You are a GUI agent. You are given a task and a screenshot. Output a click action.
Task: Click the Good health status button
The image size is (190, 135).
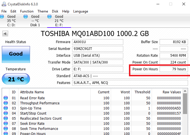tap(16, 54)
